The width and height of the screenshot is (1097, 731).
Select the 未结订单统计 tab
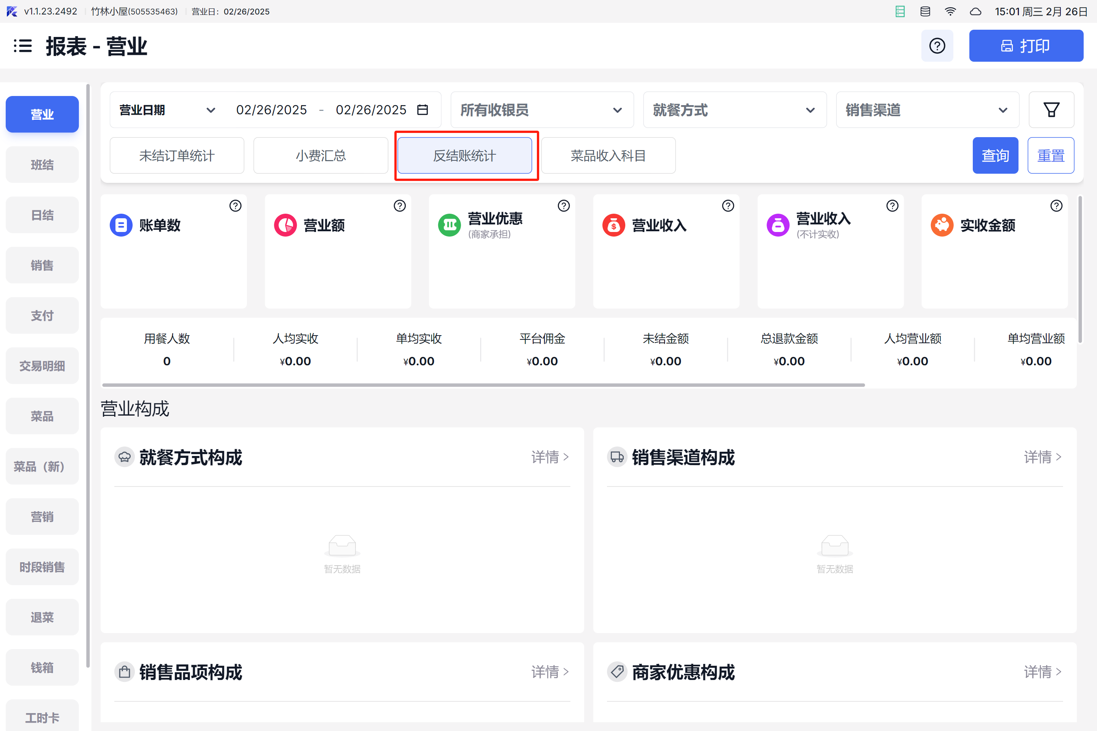click(177, 156)
